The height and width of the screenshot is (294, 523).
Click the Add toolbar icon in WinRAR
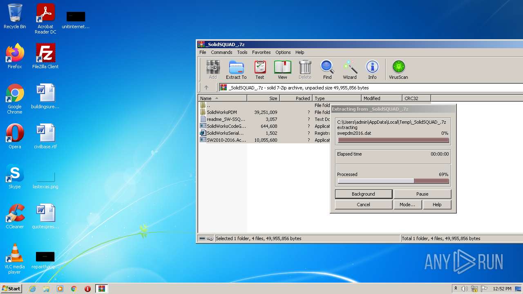click(x=213, y=69)
